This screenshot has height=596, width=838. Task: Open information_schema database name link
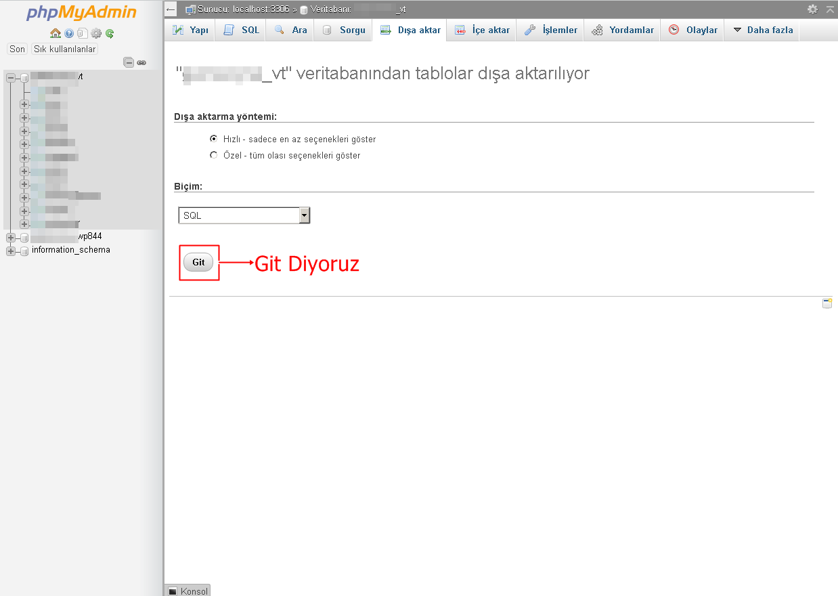[x=71, y=250]
